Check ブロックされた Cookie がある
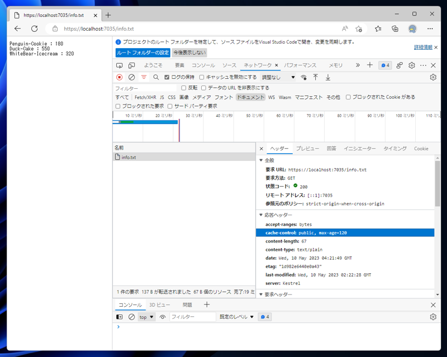Screen dimensions: 447x357 click(x=348, y=97)
